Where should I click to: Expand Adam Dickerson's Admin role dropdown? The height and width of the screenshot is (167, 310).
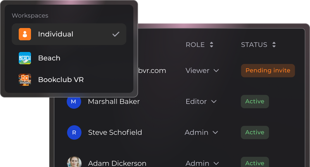point(202,163)
